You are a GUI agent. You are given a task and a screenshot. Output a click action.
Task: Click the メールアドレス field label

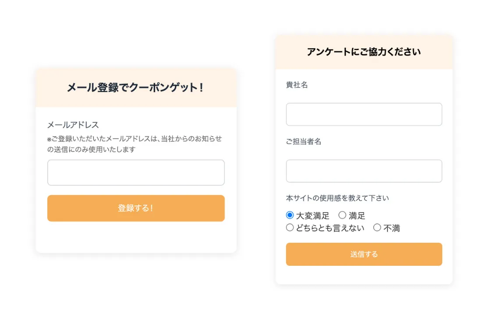tap(73, 125)
